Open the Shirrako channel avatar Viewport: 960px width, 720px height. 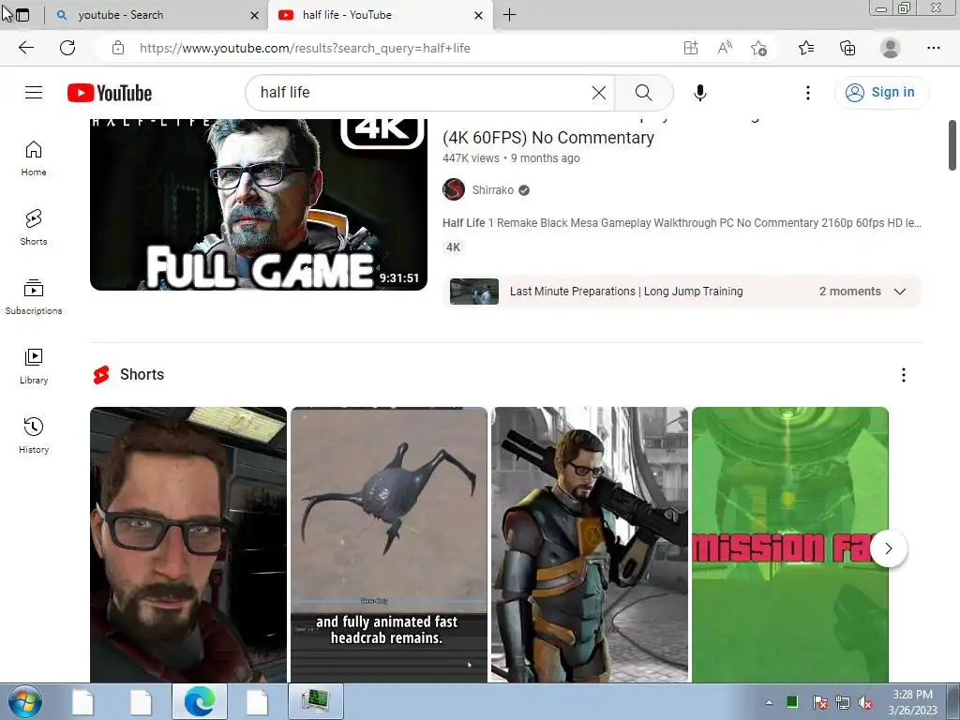pos(454,189)
